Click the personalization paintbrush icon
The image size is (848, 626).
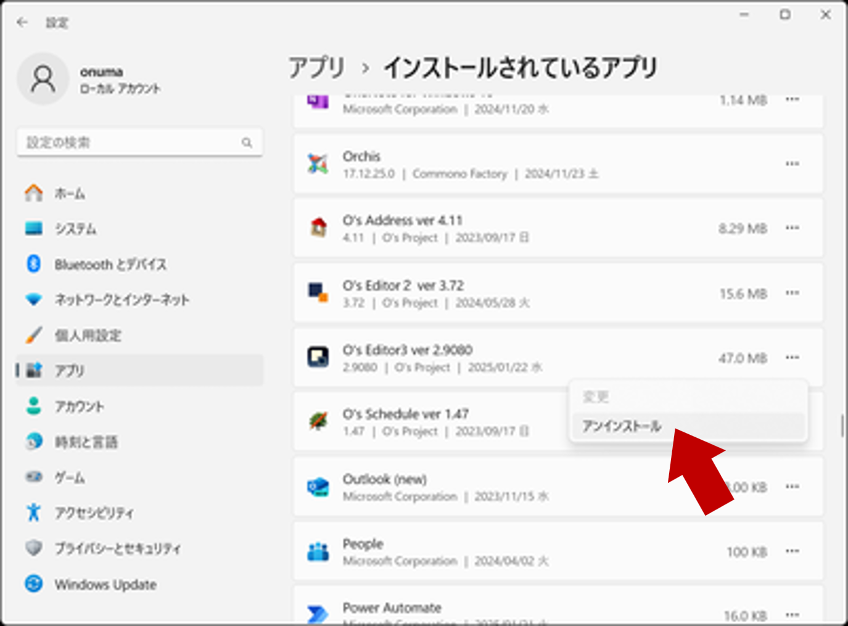tap(34, 336)
